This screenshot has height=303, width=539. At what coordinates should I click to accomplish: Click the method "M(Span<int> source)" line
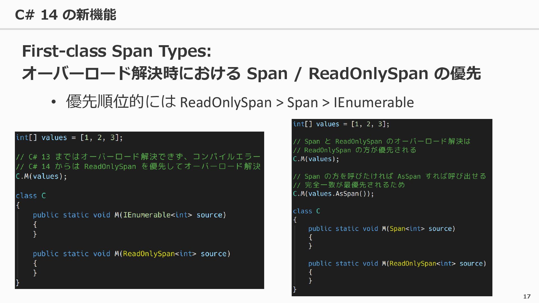pos(382,229)
